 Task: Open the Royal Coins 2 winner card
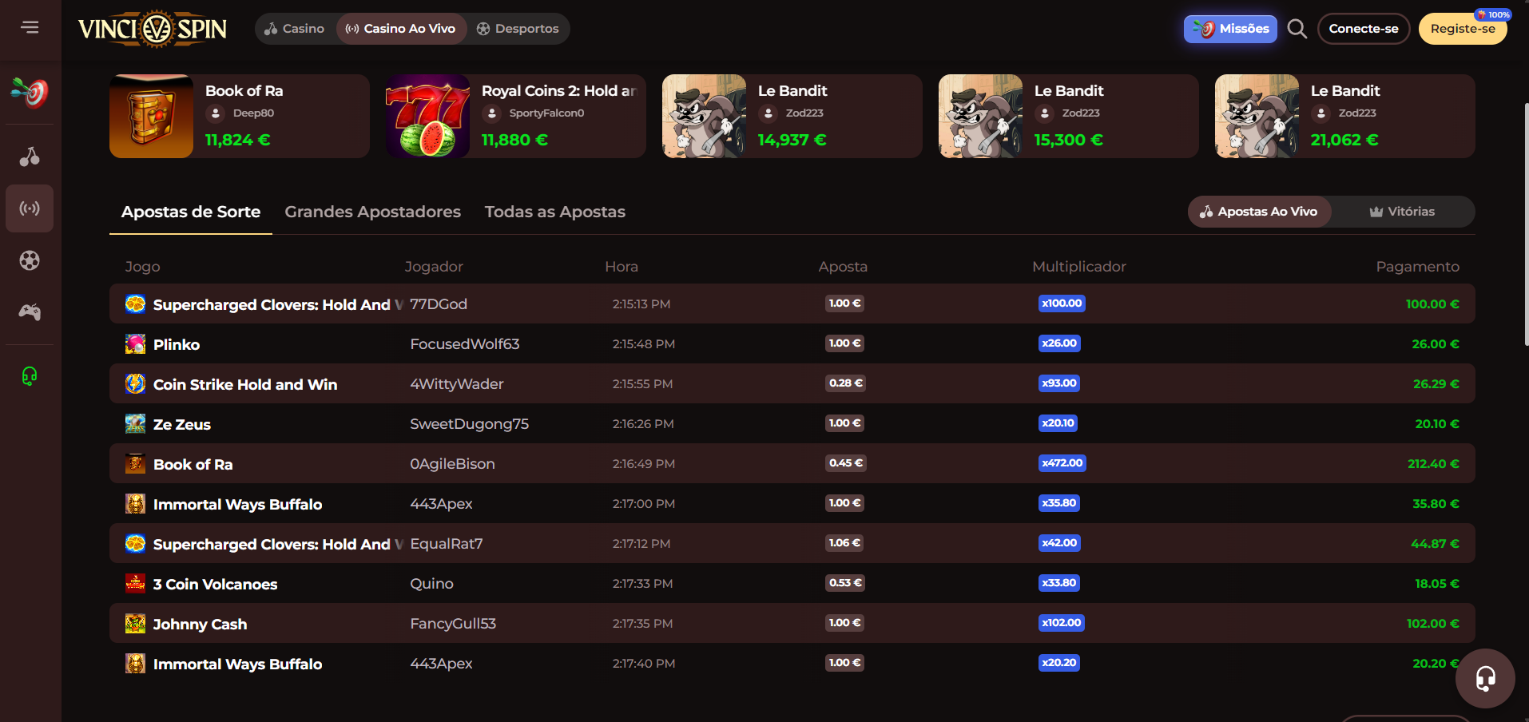coord(516,116)
